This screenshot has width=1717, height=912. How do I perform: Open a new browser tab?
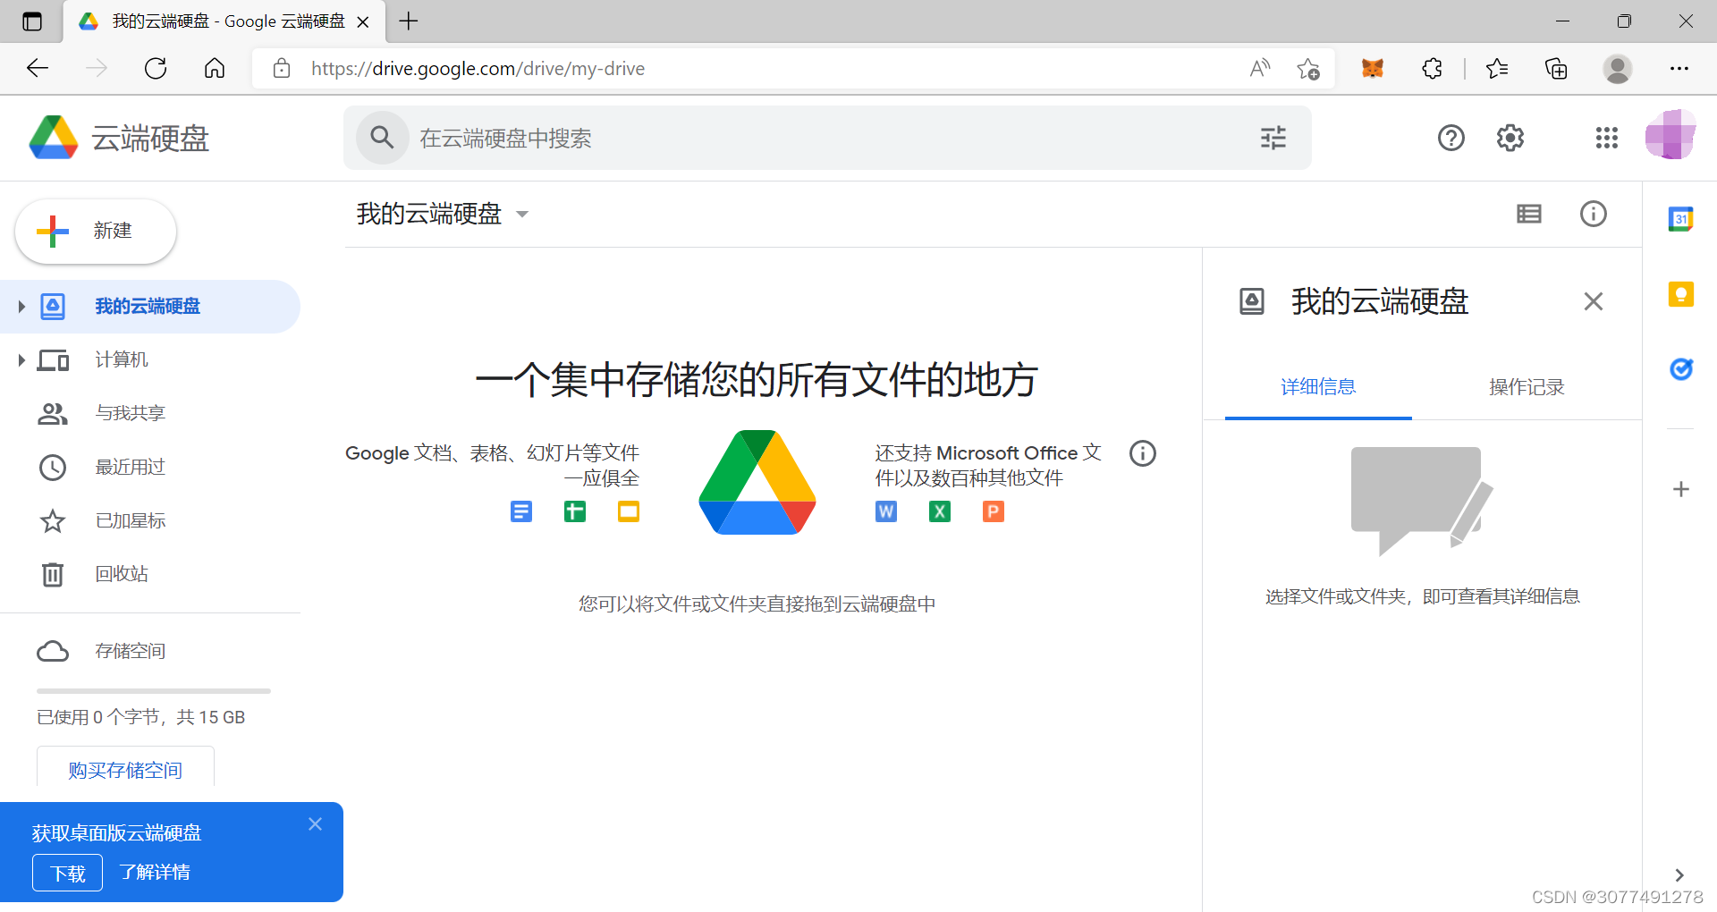[x=409, y=21]
